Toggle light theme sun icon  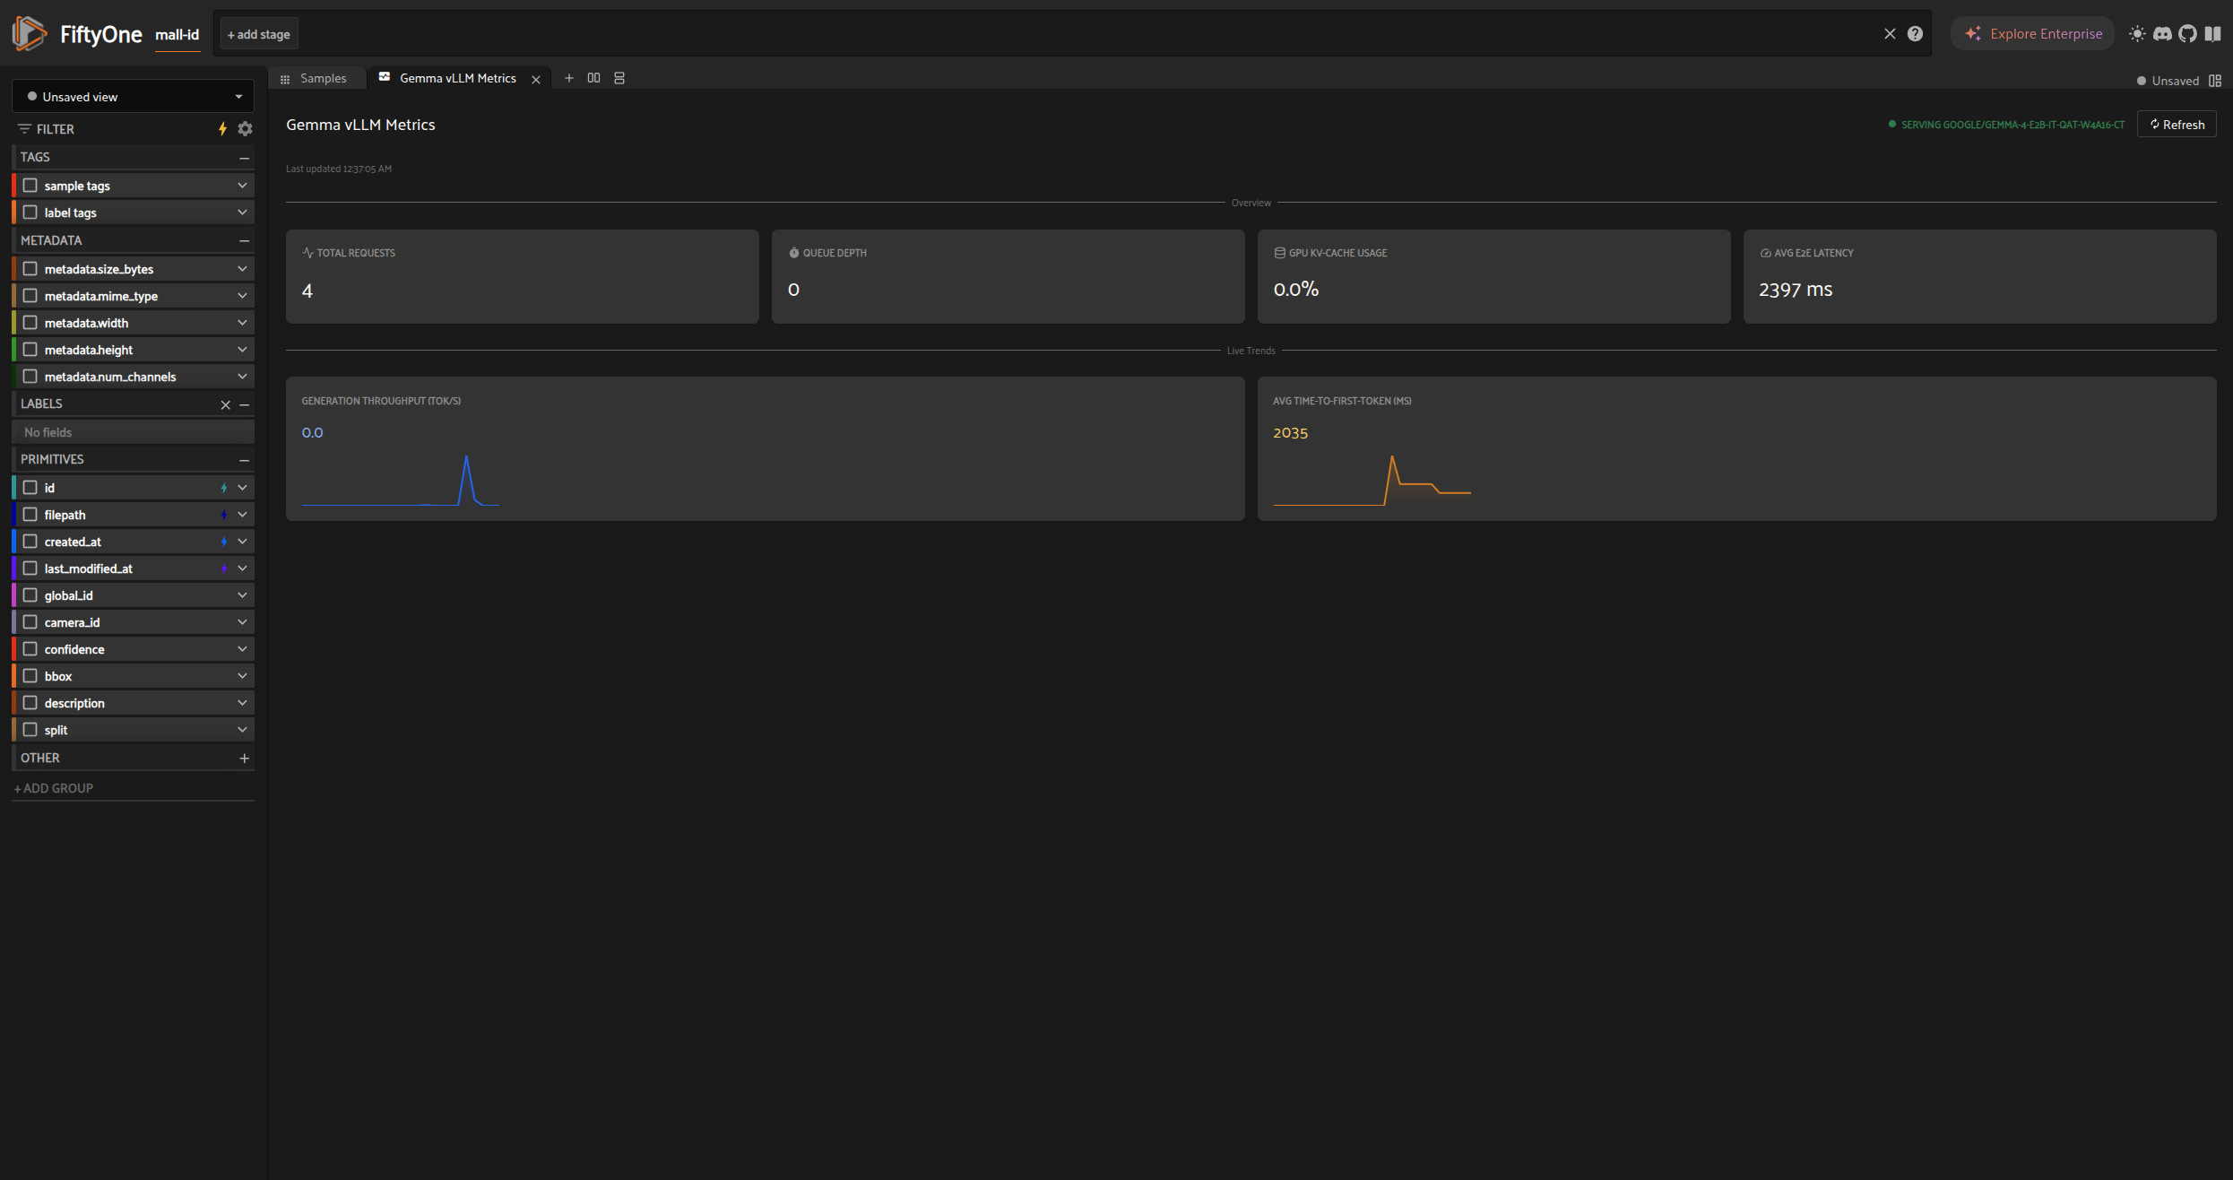tap(2137, 34)
